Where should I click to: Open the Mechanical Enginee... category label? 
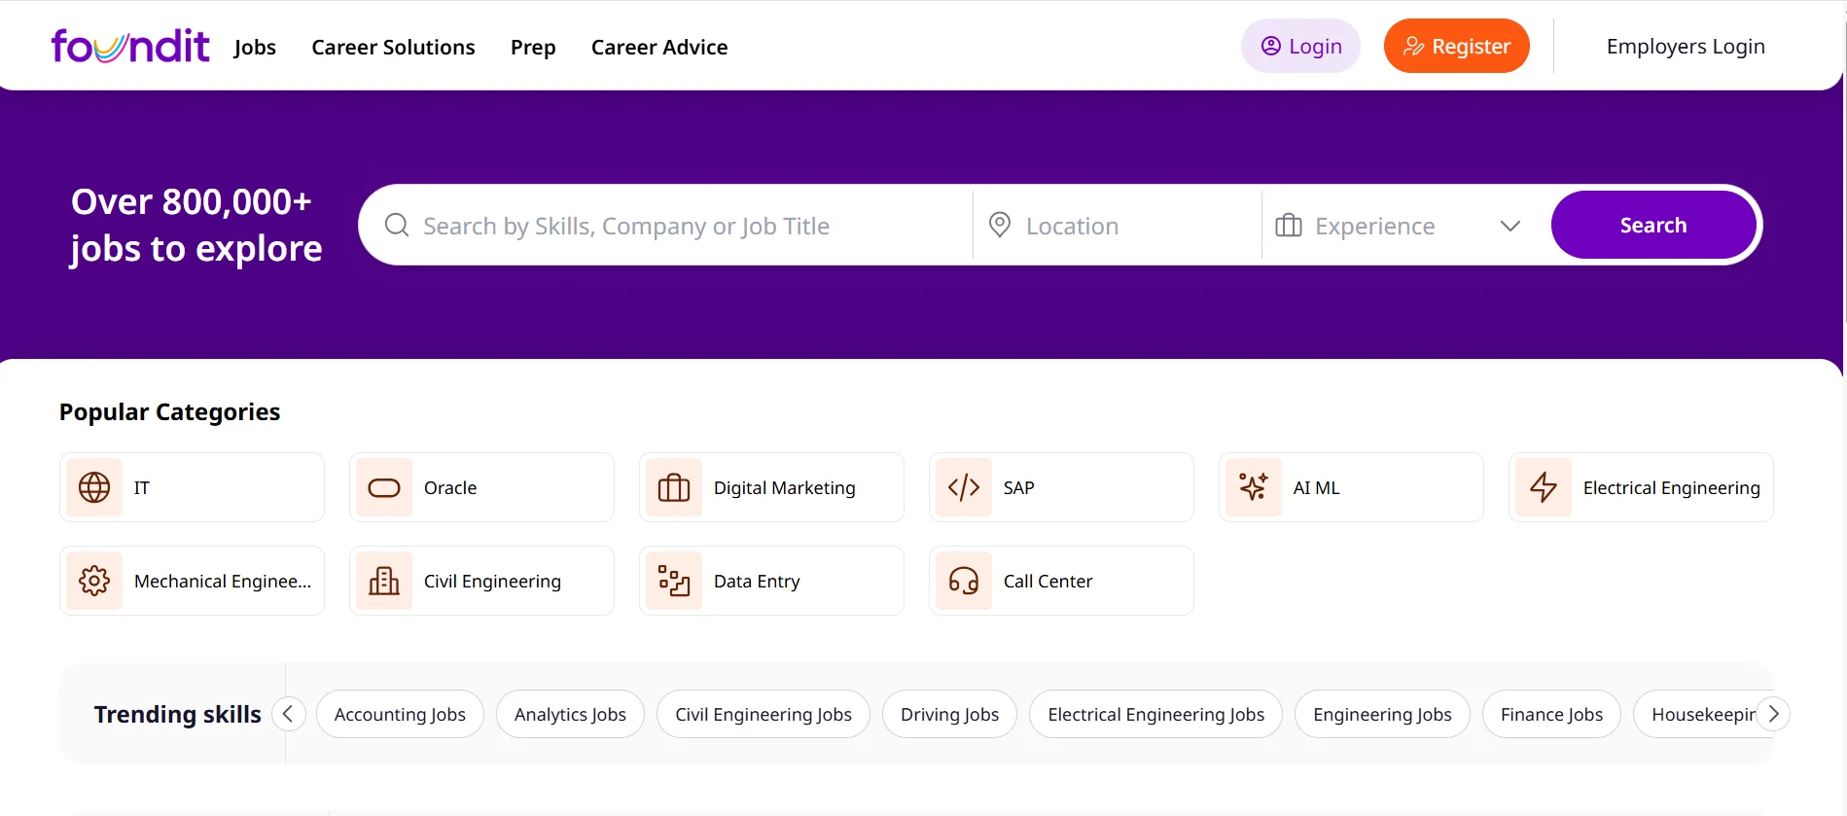click(223, 581)
